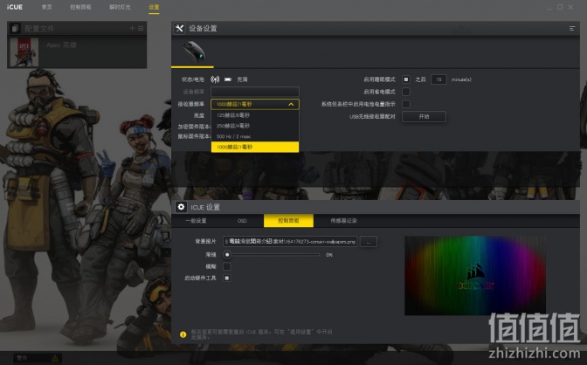Switch to the OSD tab
587x365 pixels.
coord(242,221)
